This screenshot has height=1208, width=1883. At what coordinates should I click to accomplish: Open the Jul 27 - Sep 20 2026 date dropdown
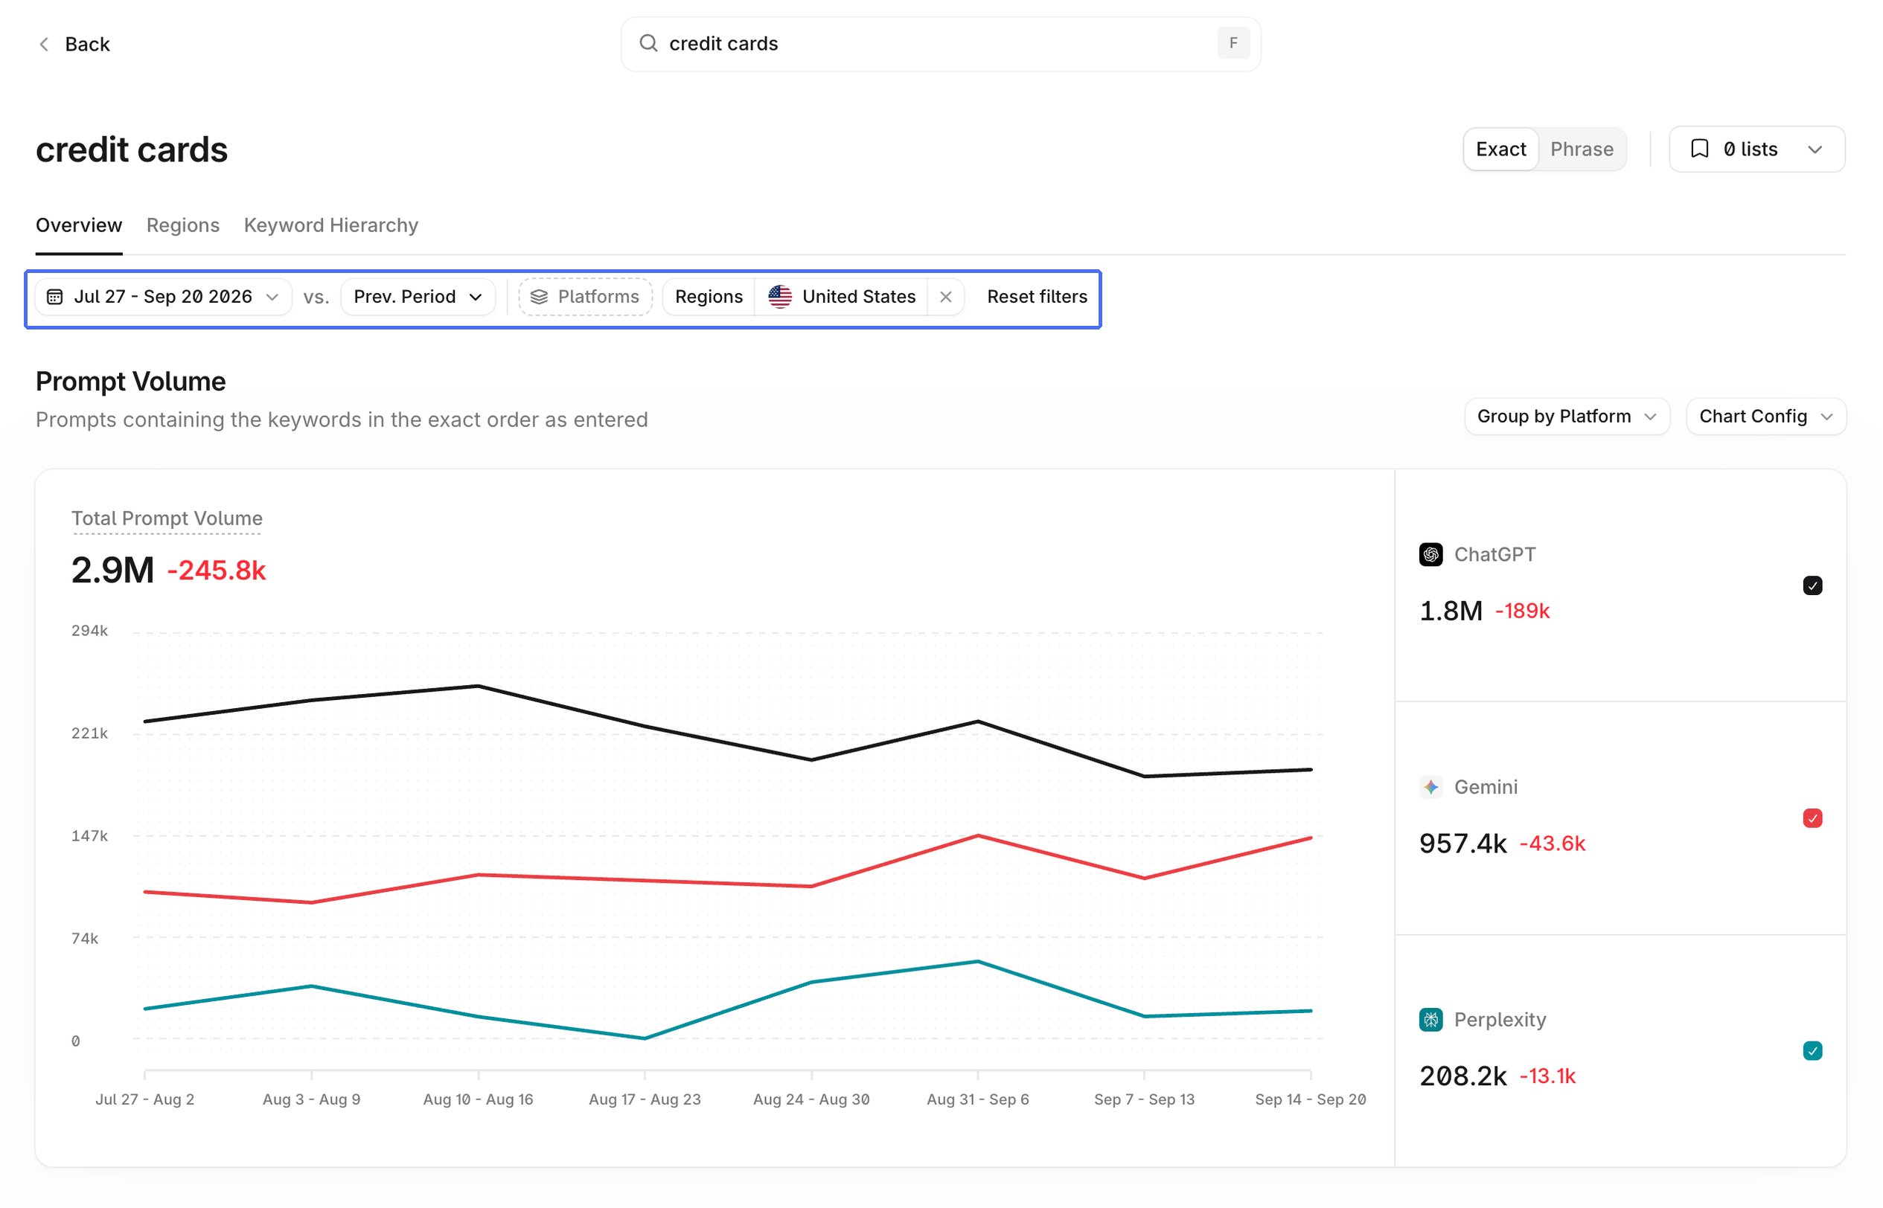pos(163,297)
